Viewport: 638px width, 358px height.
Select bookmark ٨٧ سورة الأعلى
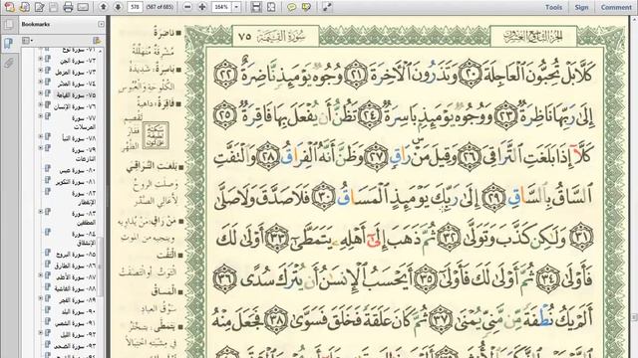[76, 277]
